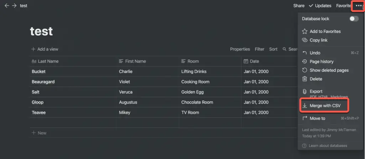Click the Share button
This screenshot has width=365, height=159.
click(299, 6)
